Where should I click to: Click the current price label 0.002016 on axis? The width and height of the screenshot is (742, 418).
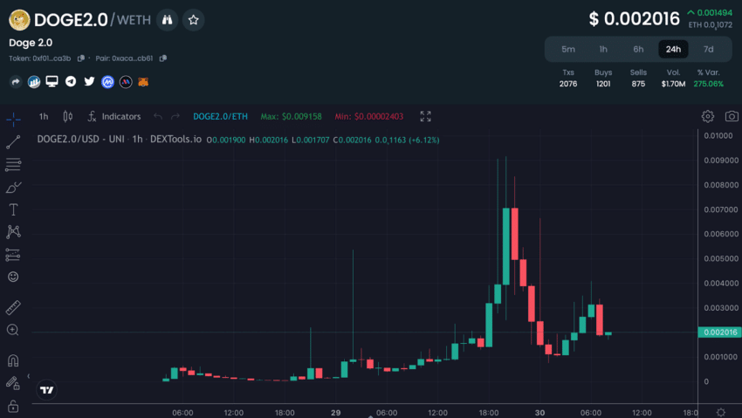pyautogui.click(x=720, y=332)
